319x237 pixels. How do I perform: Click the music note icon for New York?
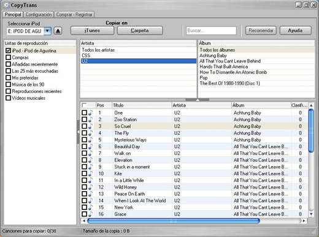(x=90, y=207)
